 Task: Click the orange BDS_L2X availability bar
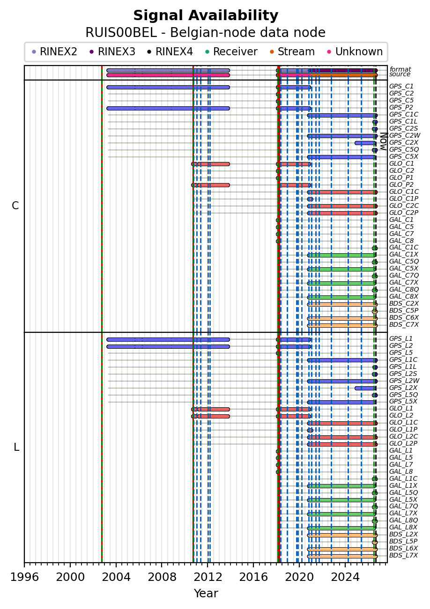(342, 535)
